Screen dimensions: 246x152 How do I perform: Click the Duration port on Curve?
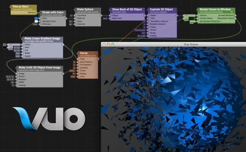click(78, 68)
